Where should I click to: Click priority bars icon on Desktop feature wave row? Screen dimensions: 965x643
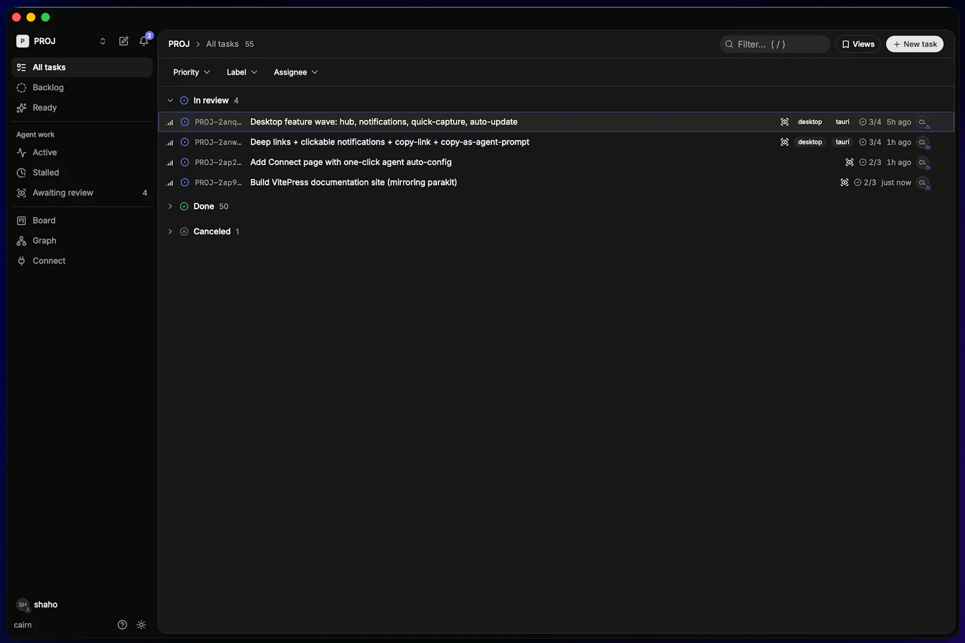pos(169,122)
